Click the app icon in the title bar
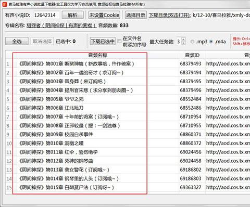This screenshot has width=250, height=207. [4, 4]
